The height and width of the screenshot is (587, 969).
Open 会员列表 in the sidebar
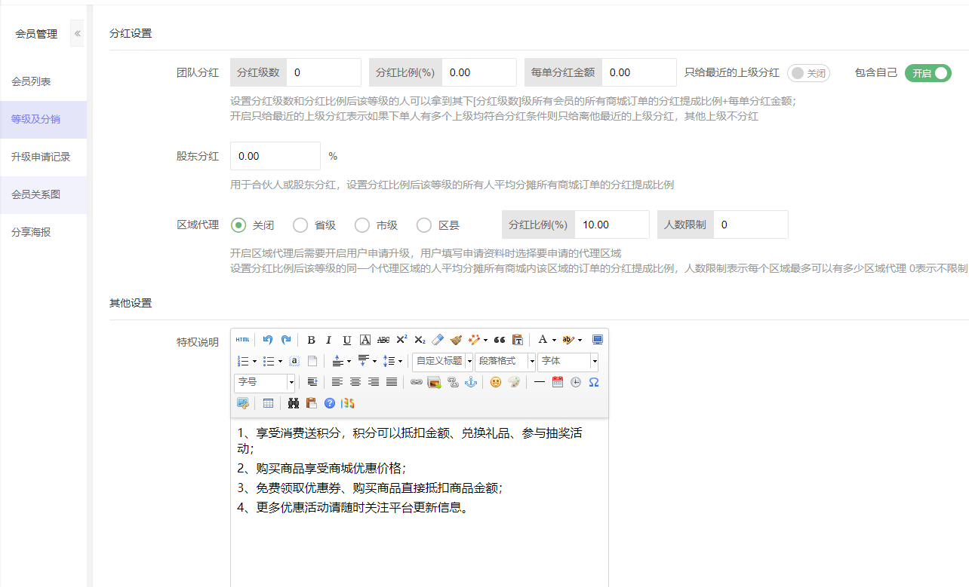click(x=31, y=81)
